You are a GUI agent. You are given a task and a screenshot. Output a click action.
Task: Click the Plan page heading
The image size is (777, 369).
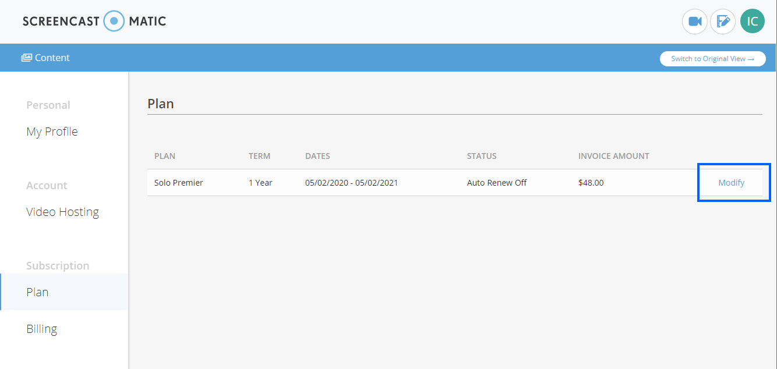[161, 104]
